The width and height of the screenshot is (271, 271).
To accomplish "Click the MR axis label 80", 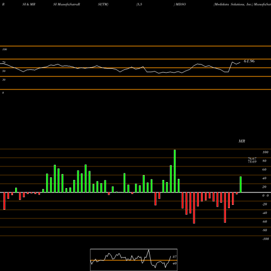I will 264,161.
